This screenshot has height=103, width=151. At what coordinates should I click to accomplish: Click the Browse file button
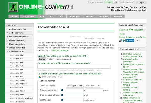[x=42, y=59]
